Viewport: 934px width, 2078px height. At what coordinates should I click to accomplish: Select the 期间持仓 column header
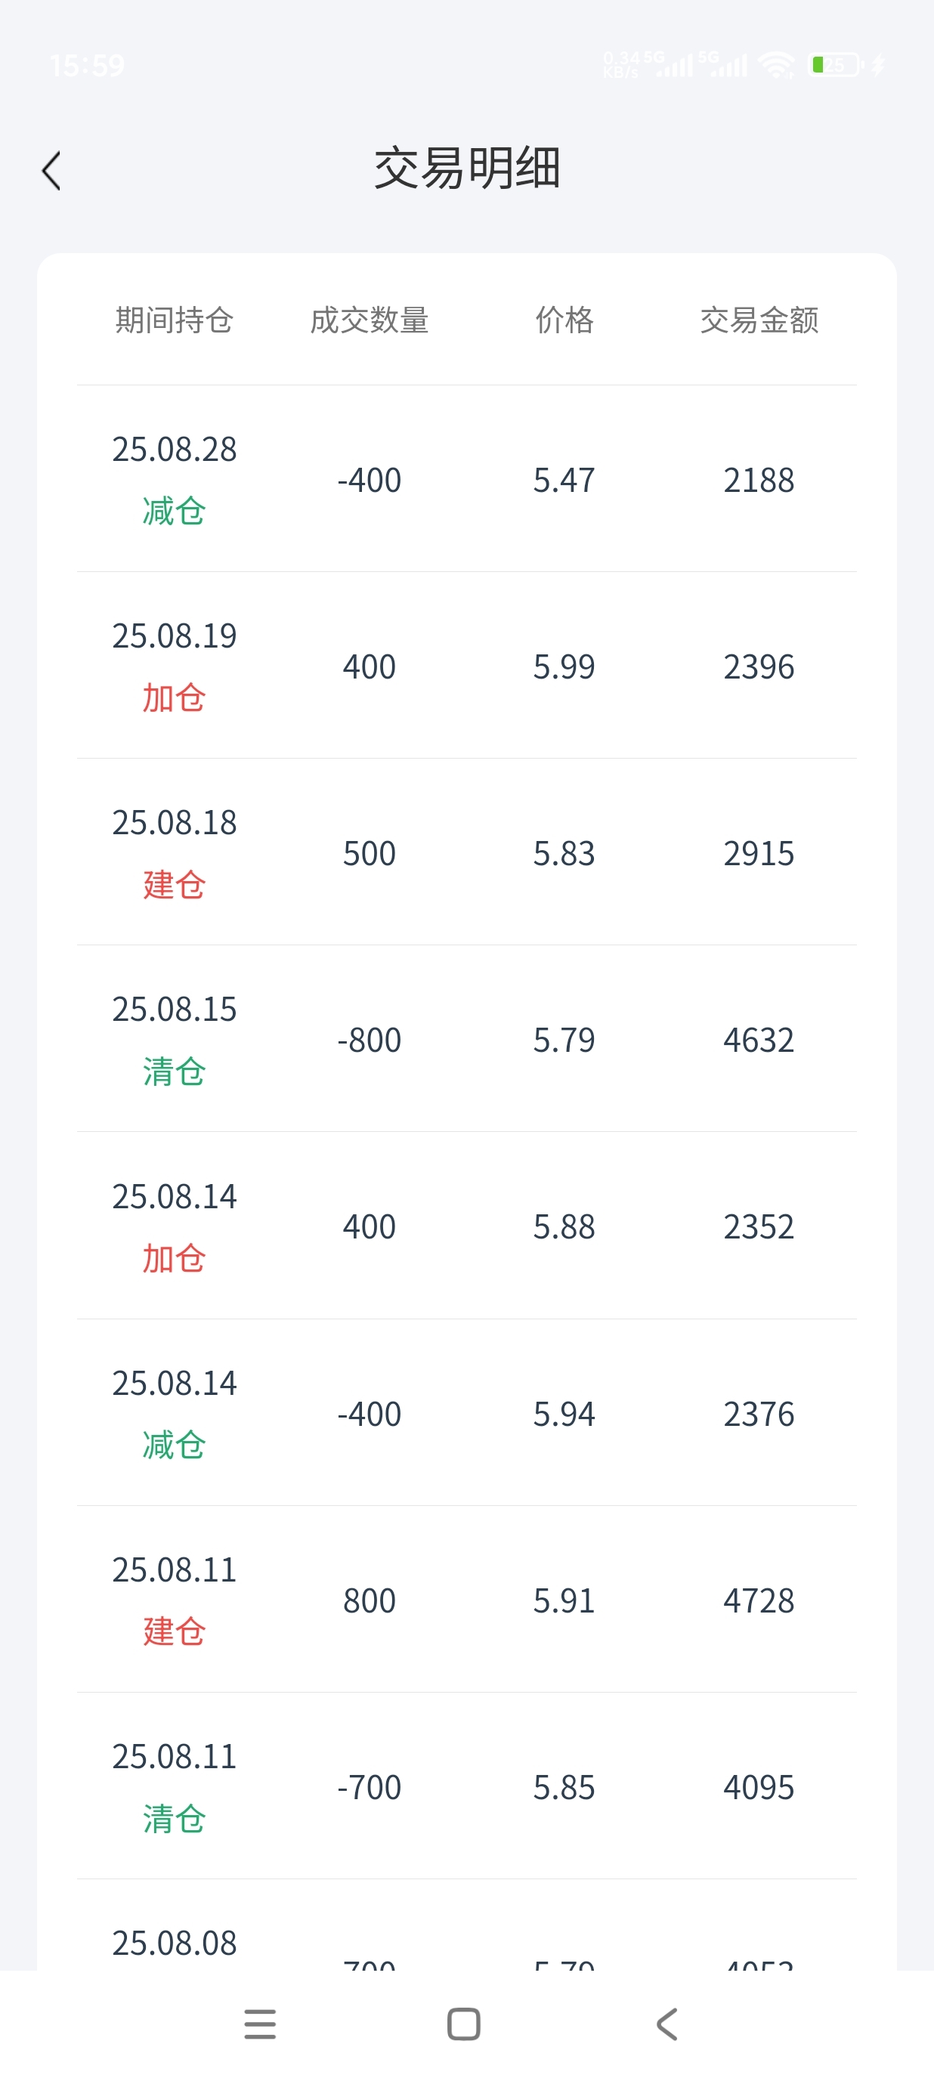point(175,320)
